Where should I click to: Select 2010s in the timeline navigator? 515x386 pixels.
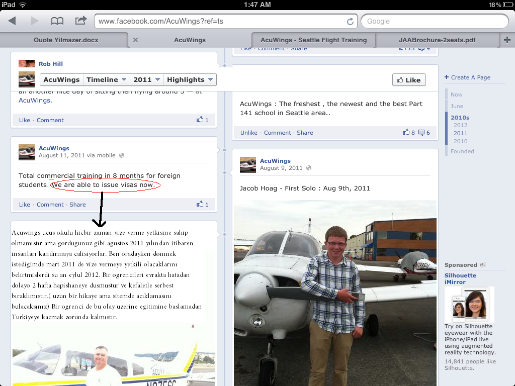click(460, 118)
